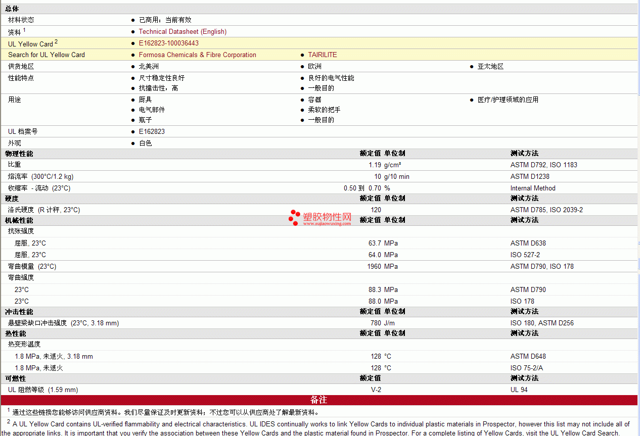Open the TAIRILITE link
640x436 pixels.
point(323,55)
